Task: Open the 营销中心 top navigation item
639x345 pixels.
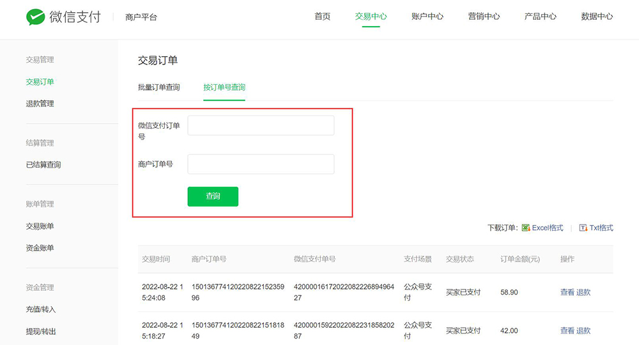Action: (484, 17)
